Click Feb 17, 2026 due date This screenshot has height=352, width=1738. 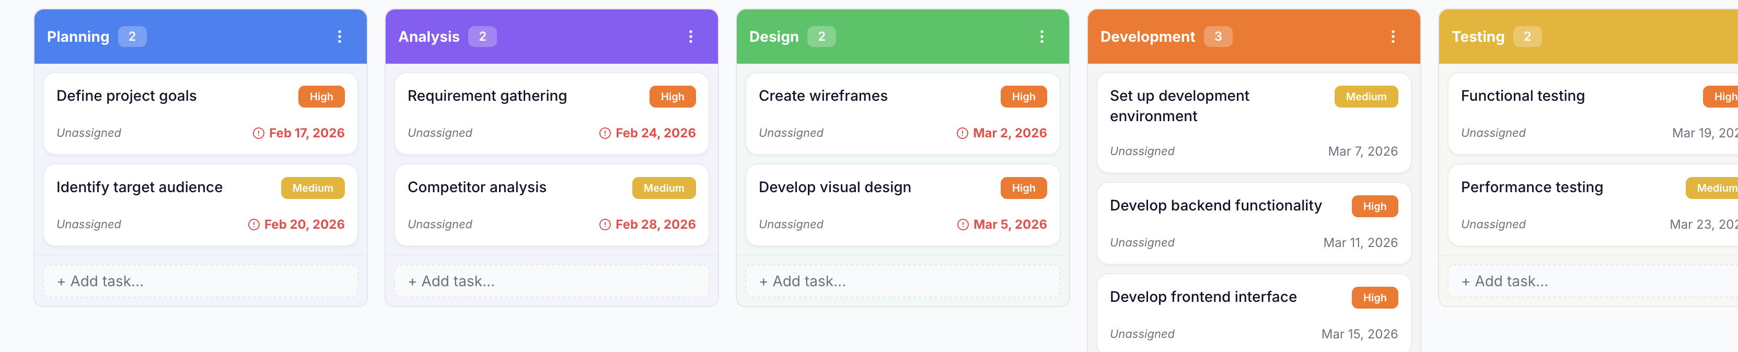tap(307, 134)
